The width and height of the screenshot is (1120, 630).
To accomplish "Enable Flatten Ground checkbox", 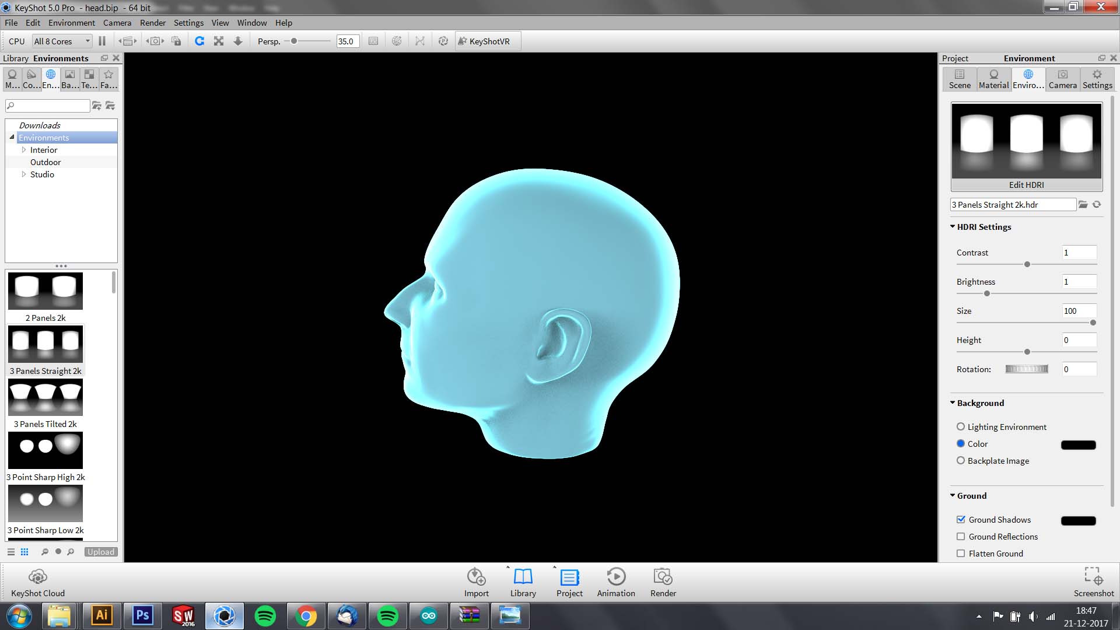I will click(960, 553).
